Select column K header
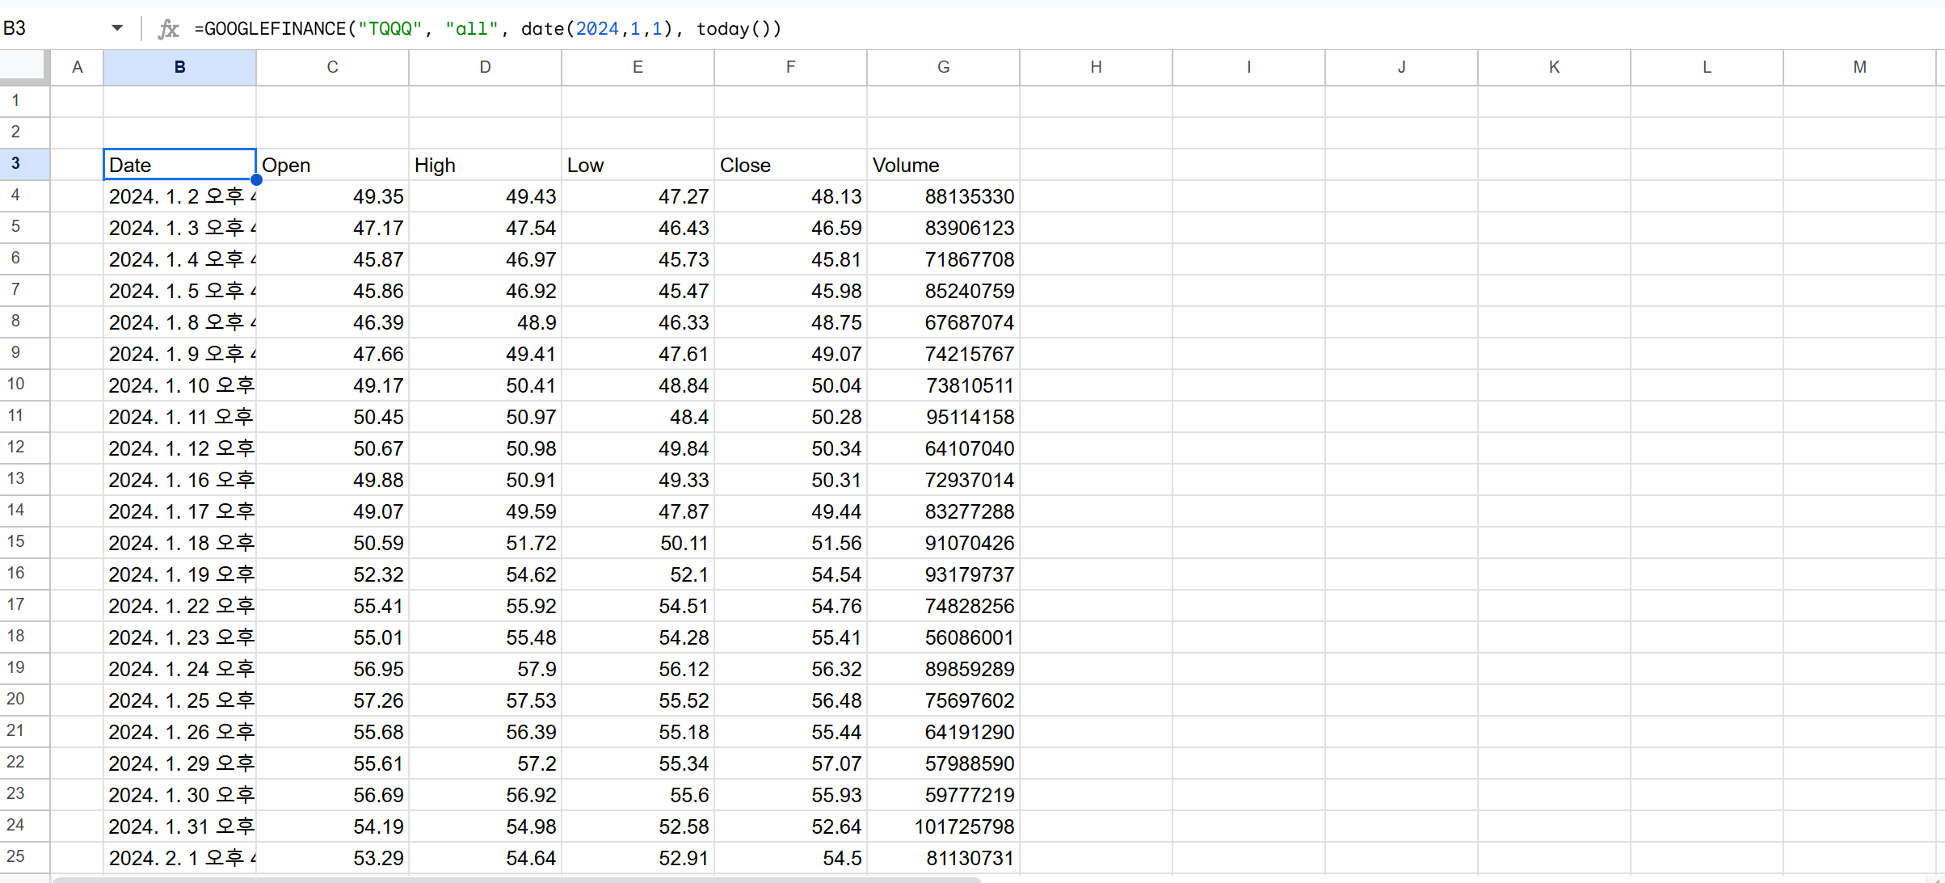 click(1554, 67)
